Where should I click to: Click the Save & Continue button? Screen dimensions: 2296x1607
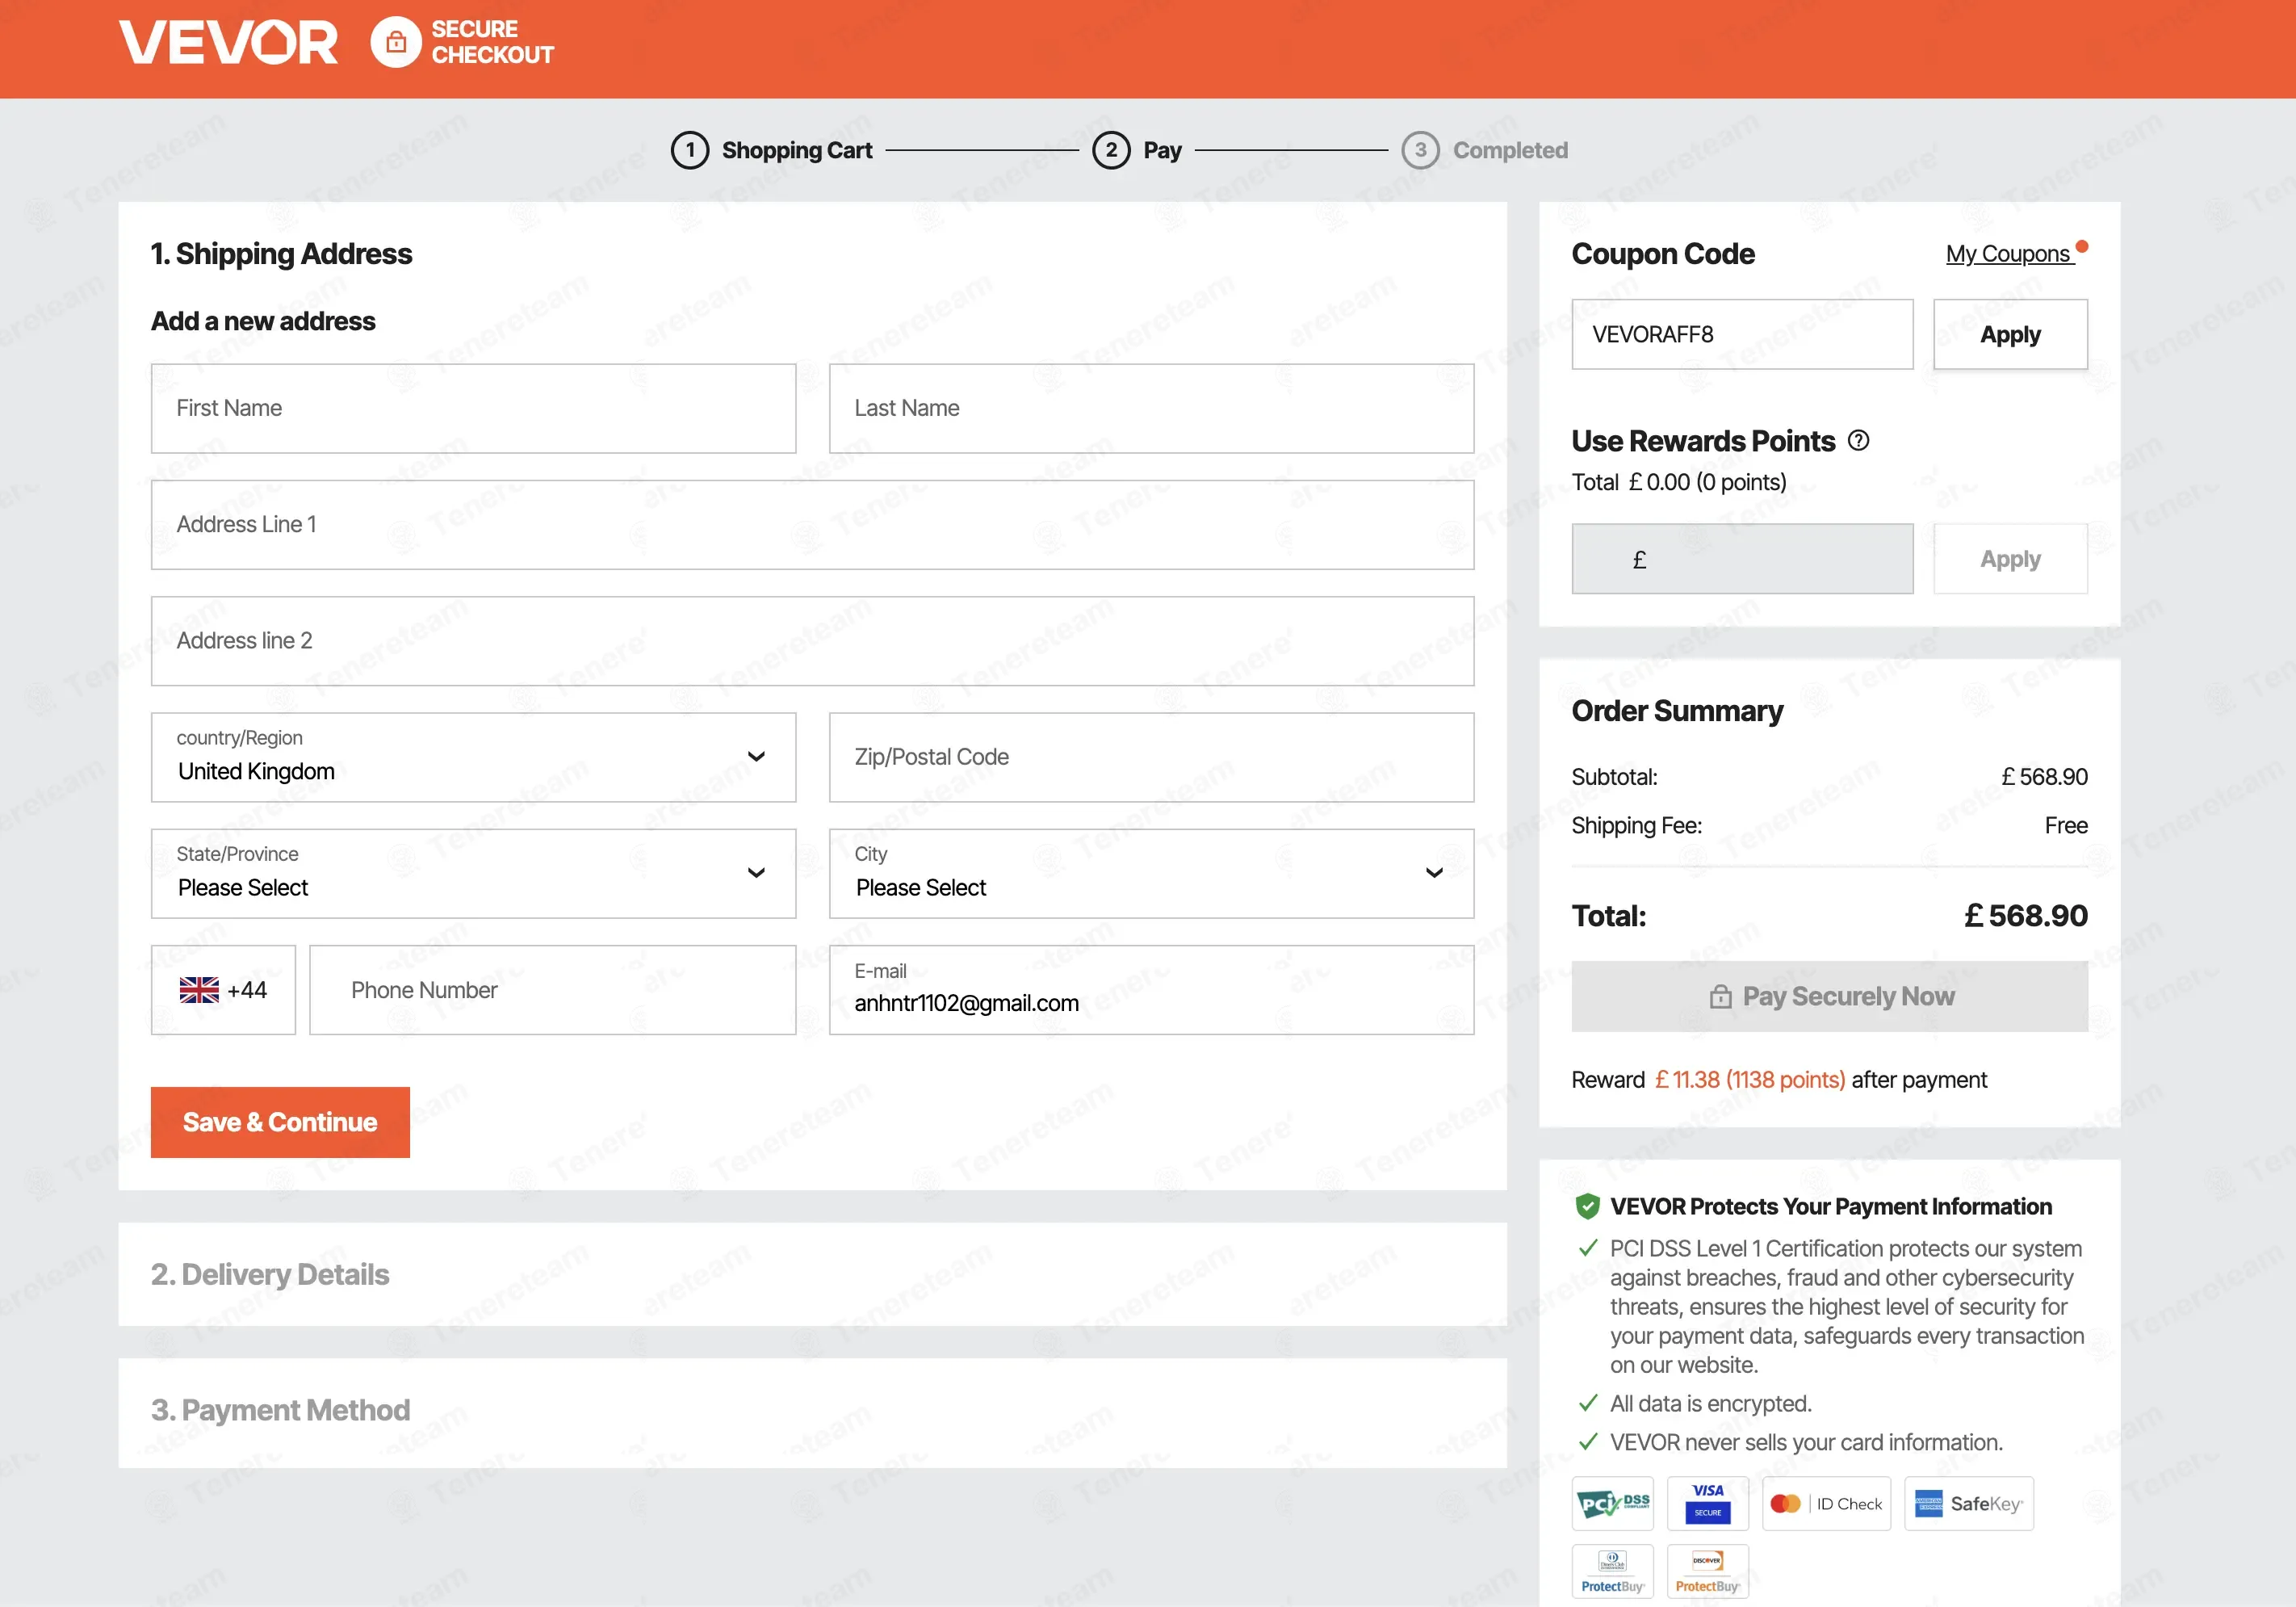coord(280,1122)
